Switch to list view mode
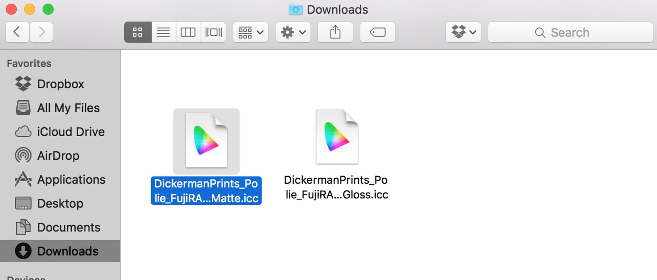 pos(163,32)
